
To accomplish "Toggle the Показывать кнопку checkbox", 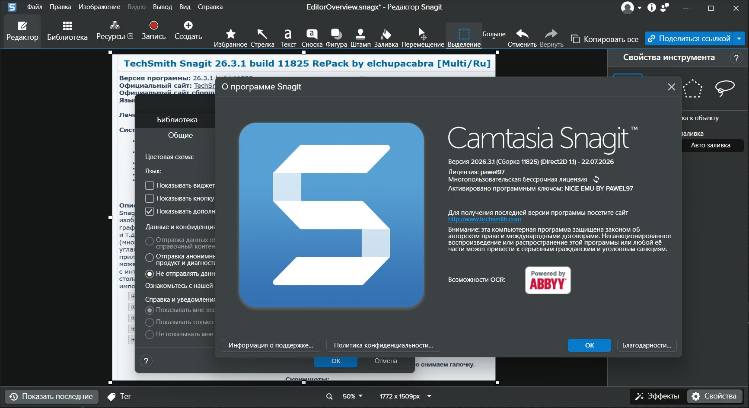I will pyautogui.click(x=150, y=198).
